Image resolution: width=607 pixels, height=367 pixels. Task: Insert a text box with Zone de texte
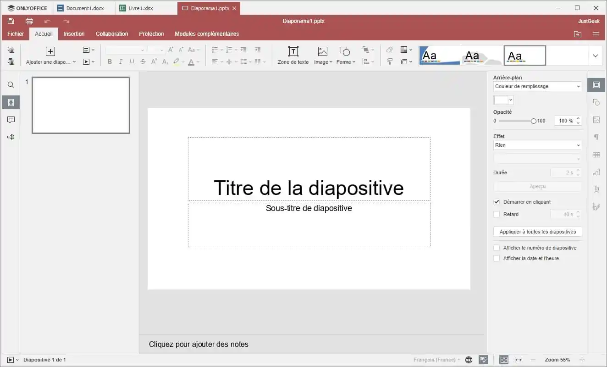click(293, 55)
